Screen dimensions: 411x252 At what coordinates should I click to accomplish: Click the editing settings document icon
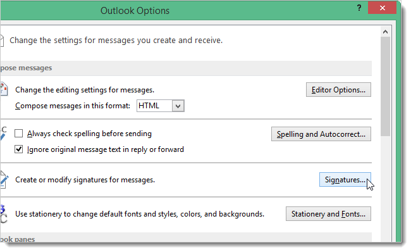point(4,89)
